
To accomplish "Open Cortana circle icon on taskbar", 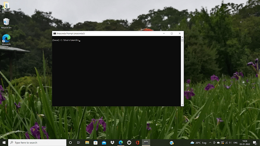I will pyautogui.click(x=70, y=143).
